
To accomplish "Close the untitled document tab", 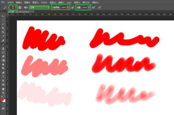I will point(33,12).
